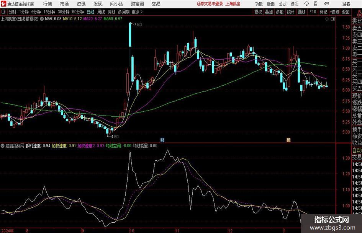Switch to 15分钟 period
This screenshot has height=233, width=362.
(x=49, y=12)
